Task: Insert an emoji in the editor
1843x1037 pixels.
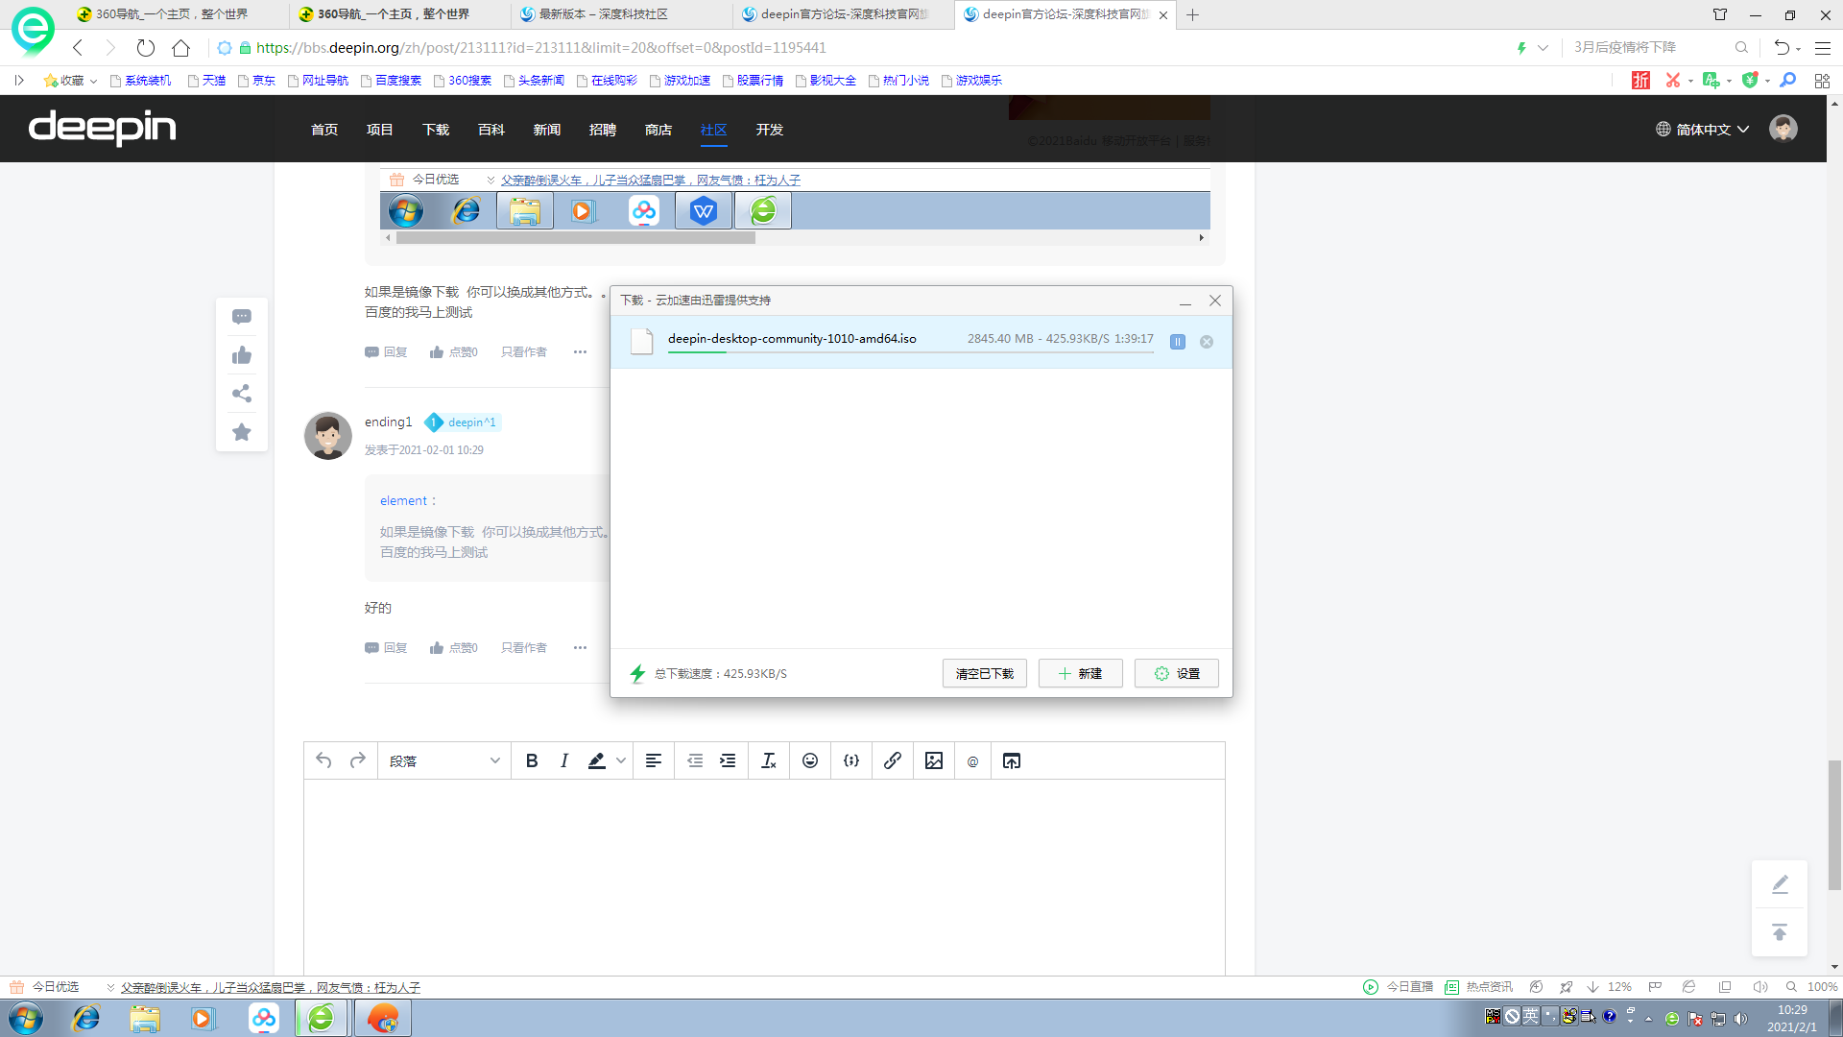Action: coord(810,760)
